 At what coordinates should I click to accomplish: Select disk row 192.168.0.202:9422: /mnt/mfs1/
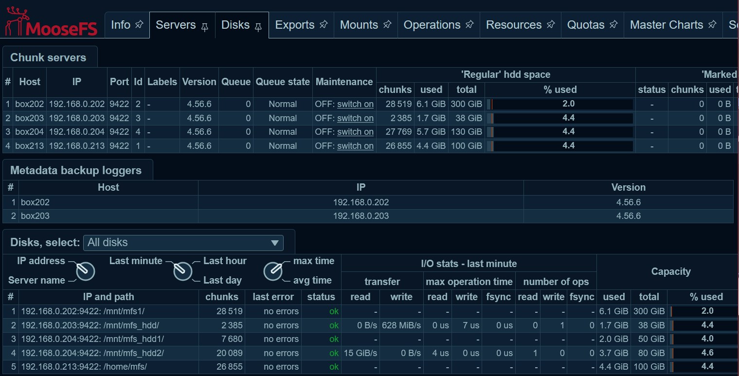click(x=83, y=311)
